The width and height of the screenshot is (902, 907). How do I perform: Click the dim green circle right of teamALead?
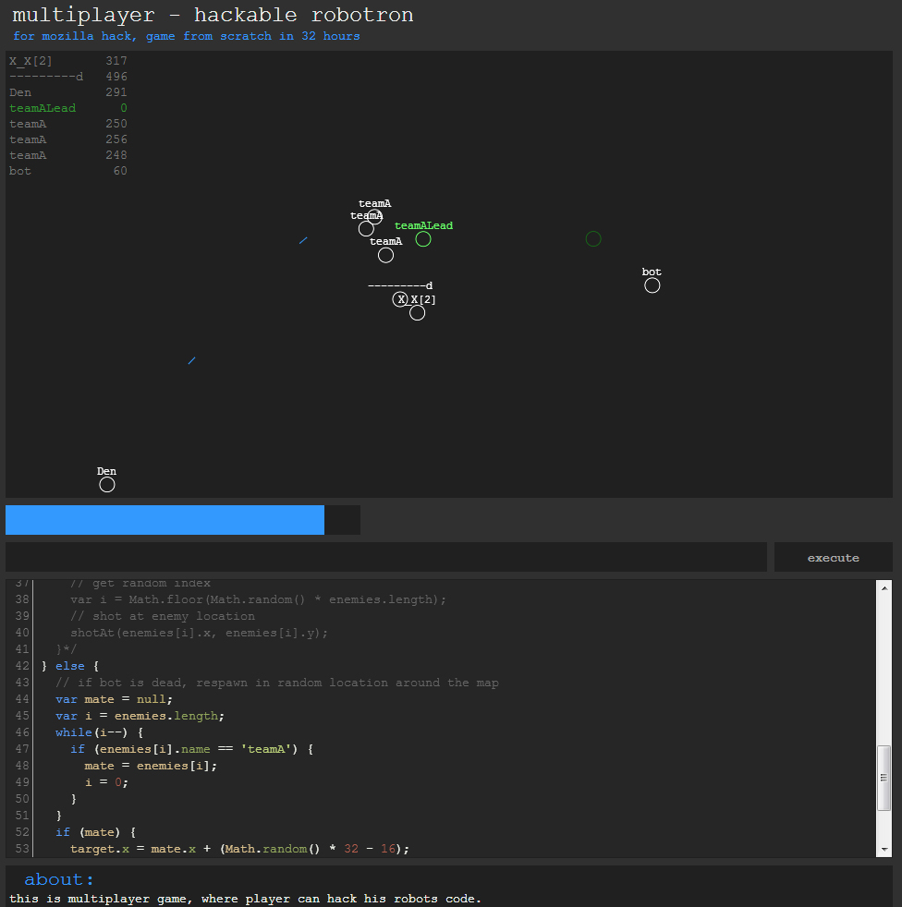pos(593,239)
